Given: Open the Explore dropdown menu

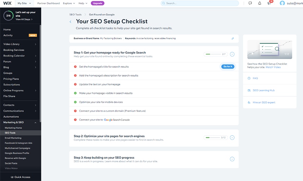Looking at the screenshot, I should 69,3.
